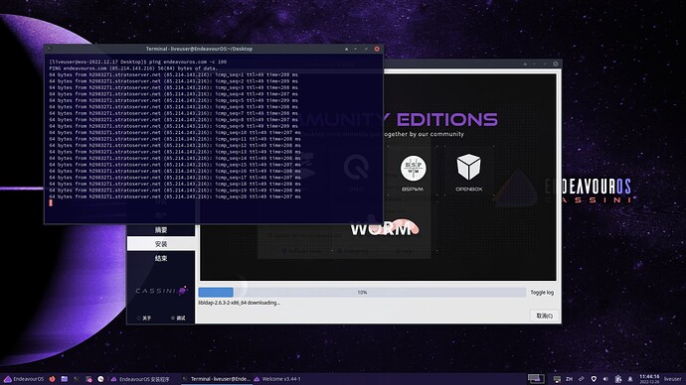Click the icmp_seq=20 ping output line
This screenshot has width=686, height=385.
[x=175, y=196]
